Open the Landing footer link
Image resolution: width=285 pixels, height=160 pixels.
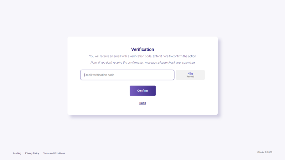pyautogui.click(x=17, y=153)
